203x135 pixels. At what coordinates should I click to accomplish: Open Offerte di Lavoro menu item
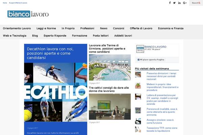pos(141,28)
